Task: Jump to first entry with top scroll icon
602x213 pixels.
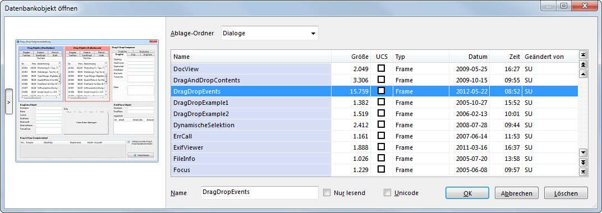Action: click(583, 55)
